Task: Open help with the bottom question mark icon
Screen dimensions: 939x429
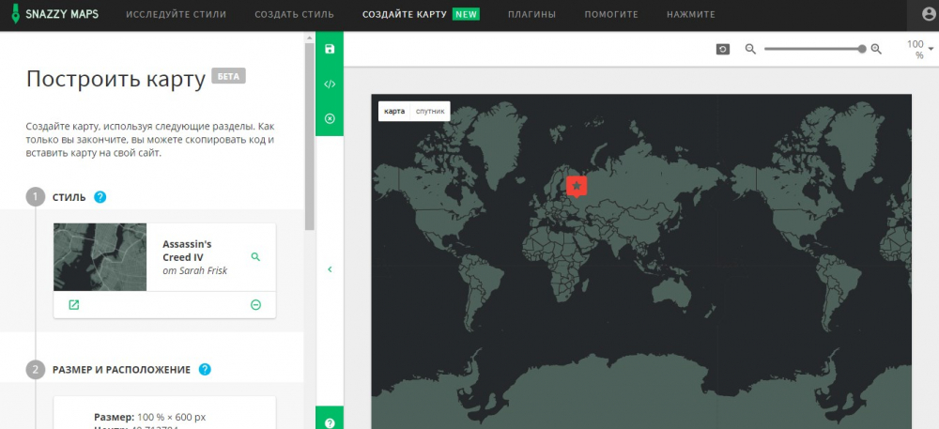Action: pos(330,422)
